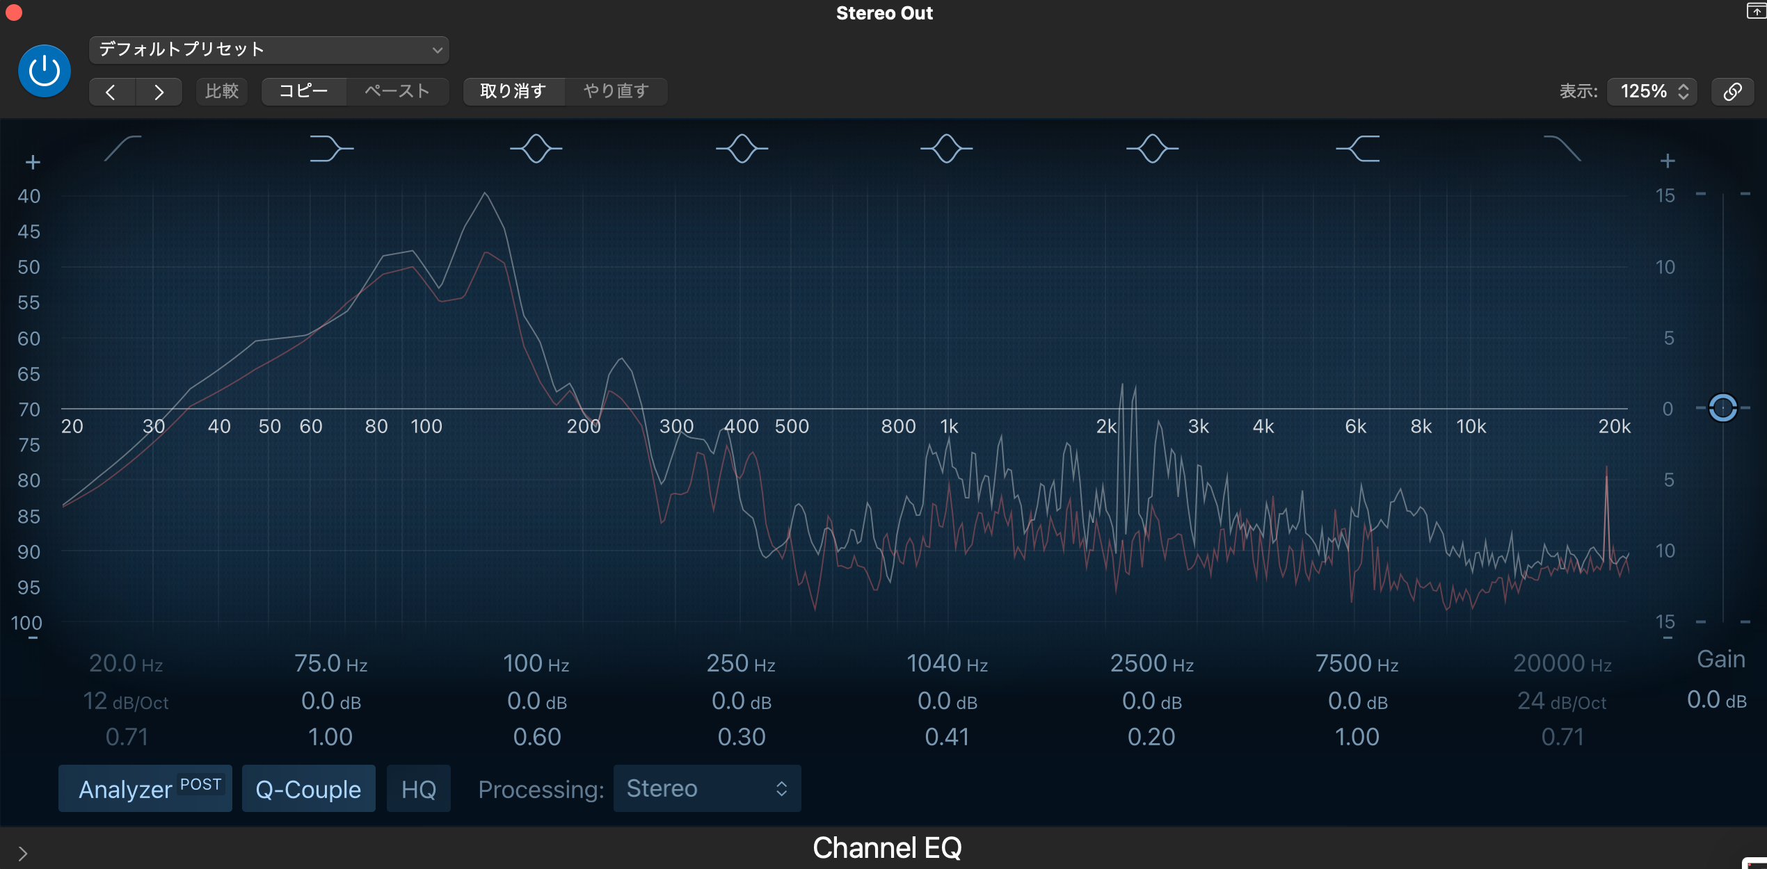
Task: Expand the bottom-left disclosure chevron
Action: point(22,853)
